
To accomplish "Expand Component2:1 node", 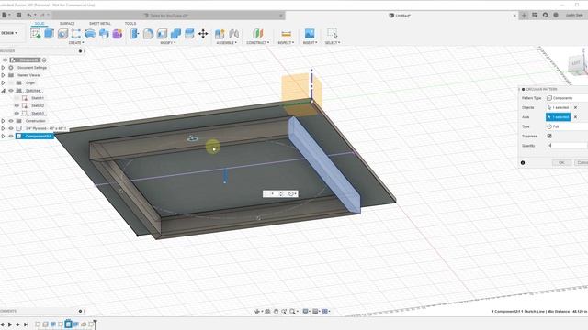I will tap(4, 137).
